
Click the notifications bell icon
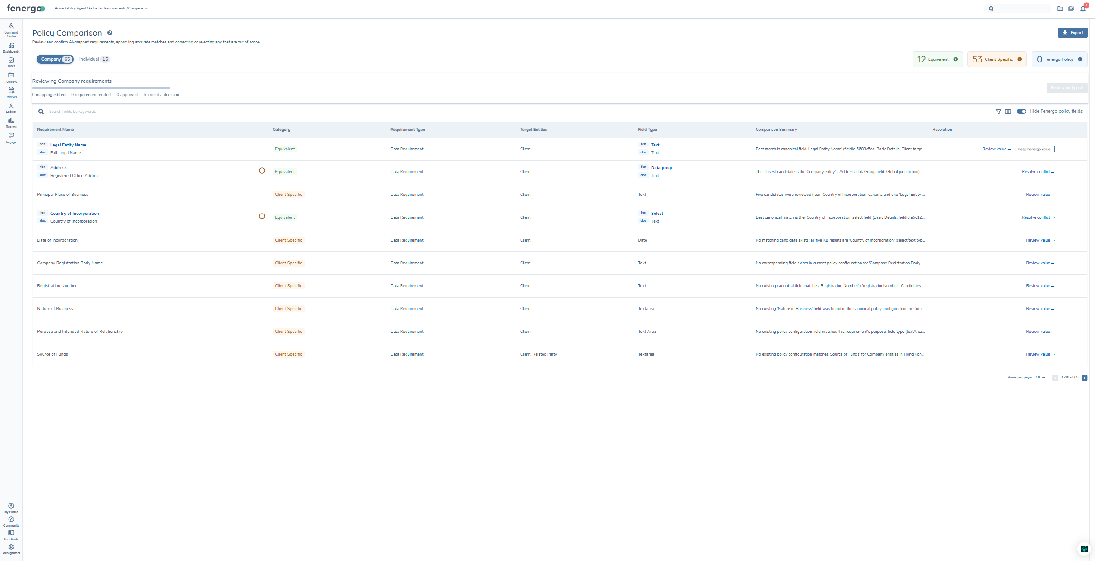coord(1083,9)
